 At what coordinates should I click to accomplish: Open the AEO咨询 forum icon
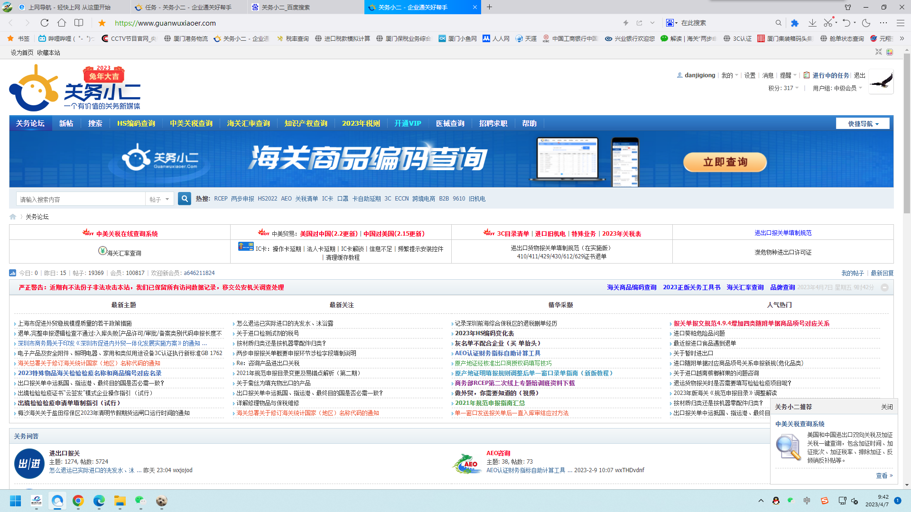(x=467, y=463)
